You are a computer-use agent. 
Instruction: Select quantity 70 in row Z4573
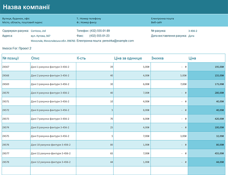coord(95,119)
